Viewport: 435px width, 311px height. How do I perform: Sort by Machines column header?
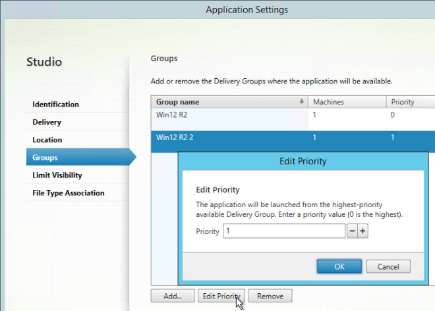coord(346,102)
